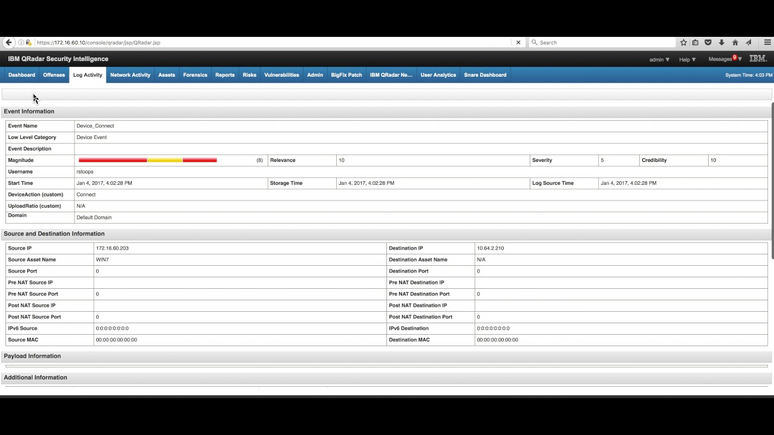Click the page vertical scrollbar

(x=772, y=181)
